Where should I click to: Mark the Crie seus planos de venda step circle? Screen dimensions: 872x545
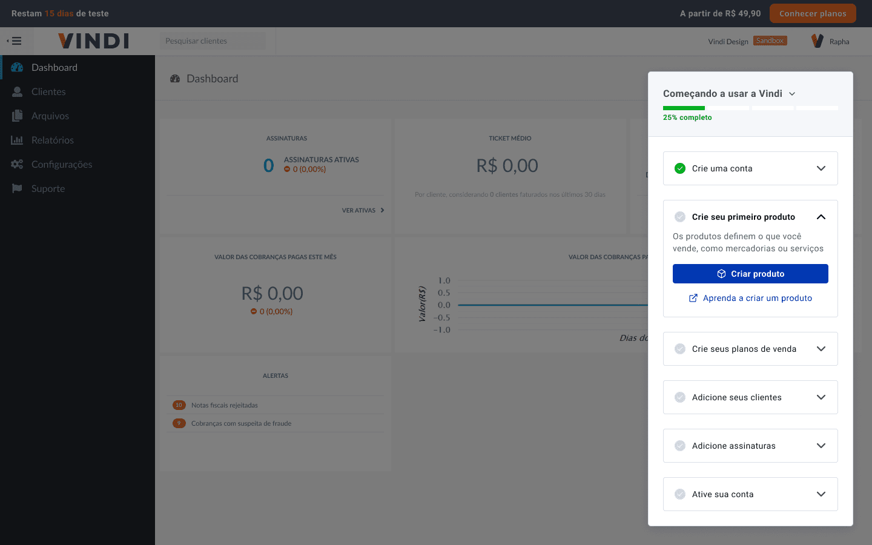pos(680,349)
